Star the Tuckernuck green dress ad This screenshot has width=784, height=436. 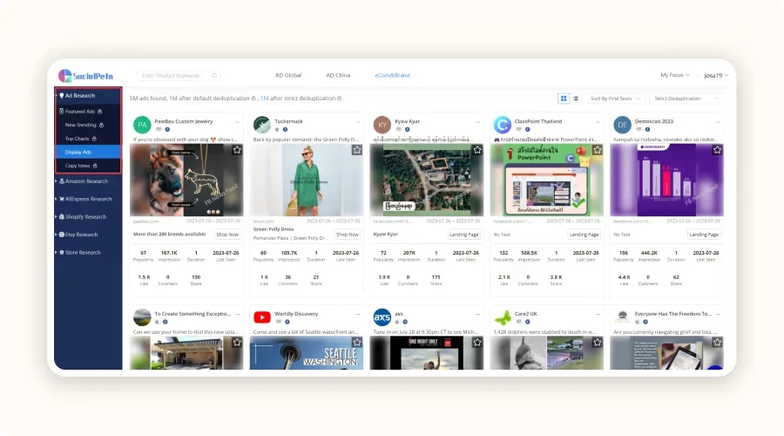click(x=356, y=150)
